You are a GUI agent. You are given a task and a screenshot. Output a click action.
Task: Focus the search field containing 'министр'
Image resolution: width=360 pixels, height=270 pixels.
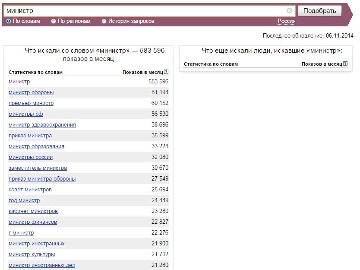point(149,10)
